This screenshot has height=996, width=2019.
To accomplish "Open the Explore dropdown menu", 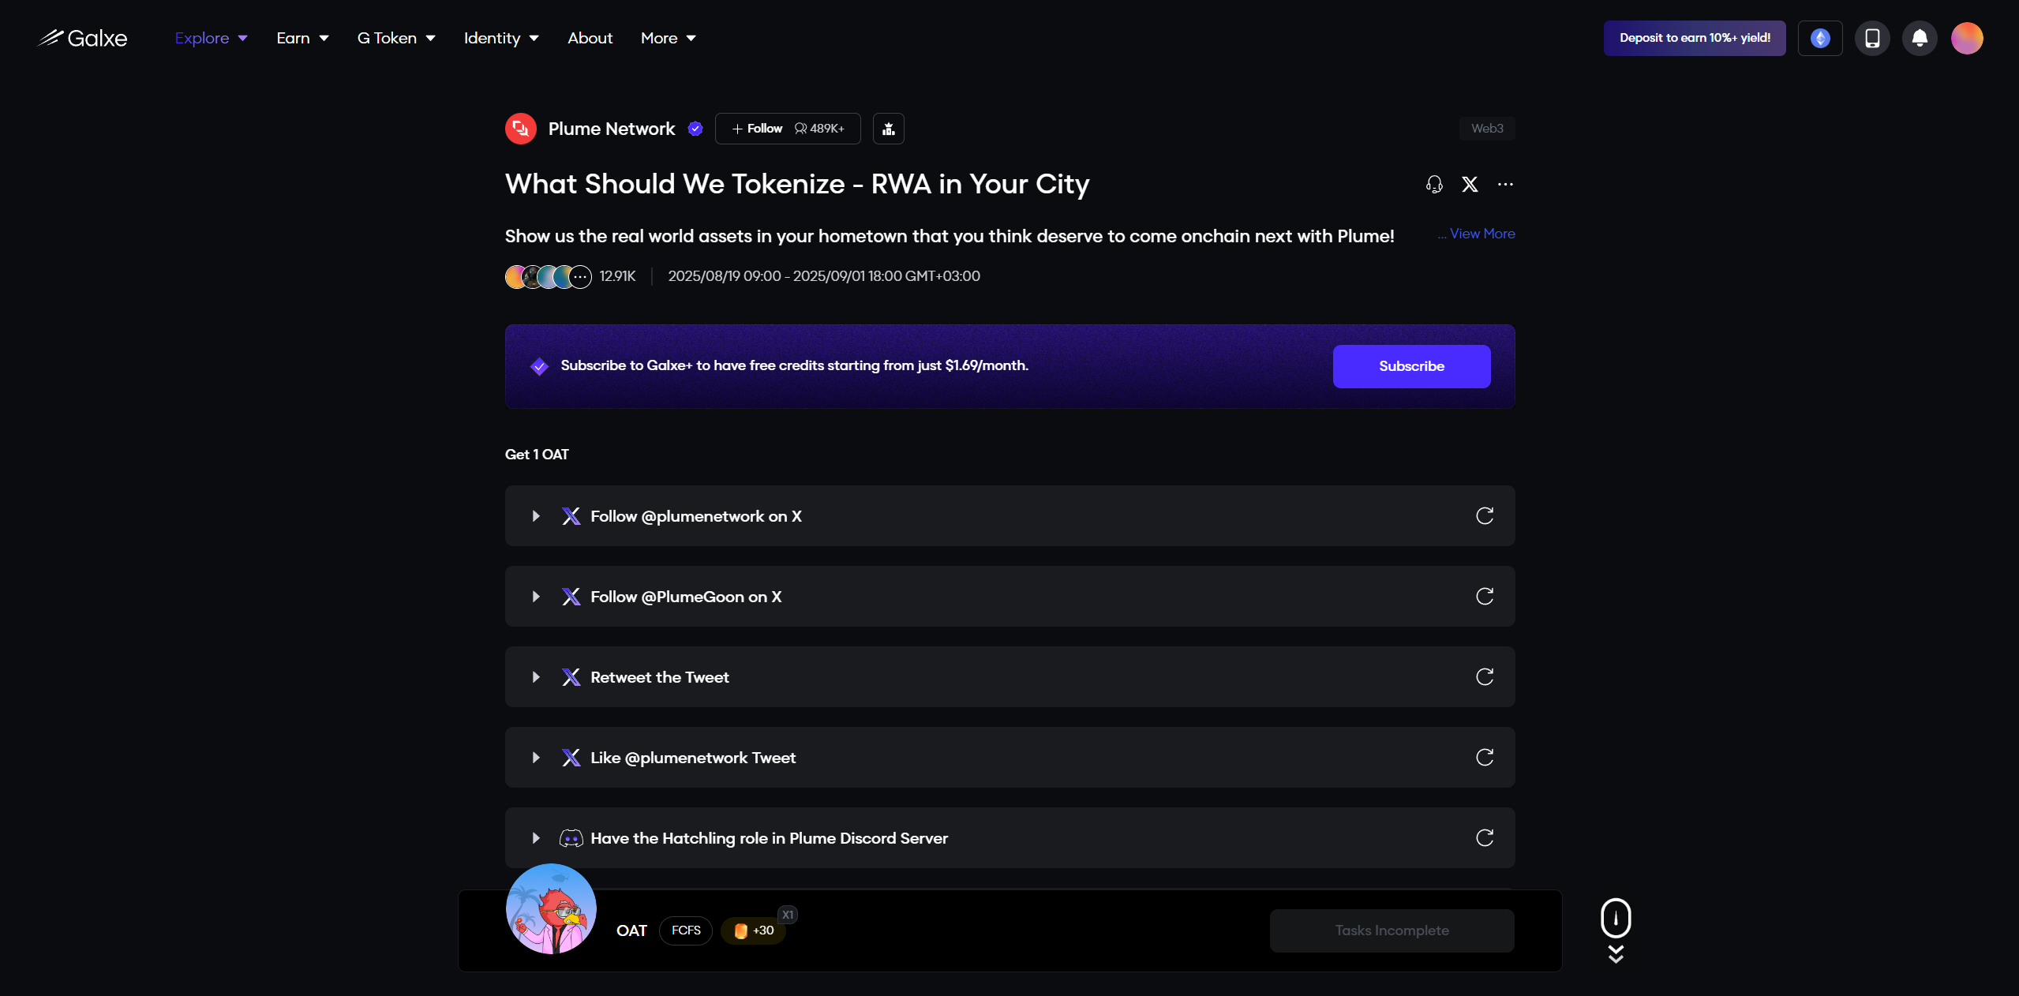I will click(x=211, y=38).
